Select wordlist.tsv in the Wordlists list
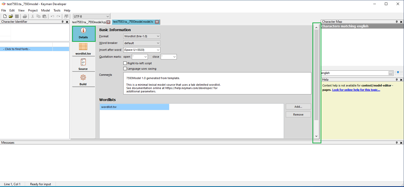The width and height of the screenshot is (404, 187). pyautogui.click(x=134, y=107)
